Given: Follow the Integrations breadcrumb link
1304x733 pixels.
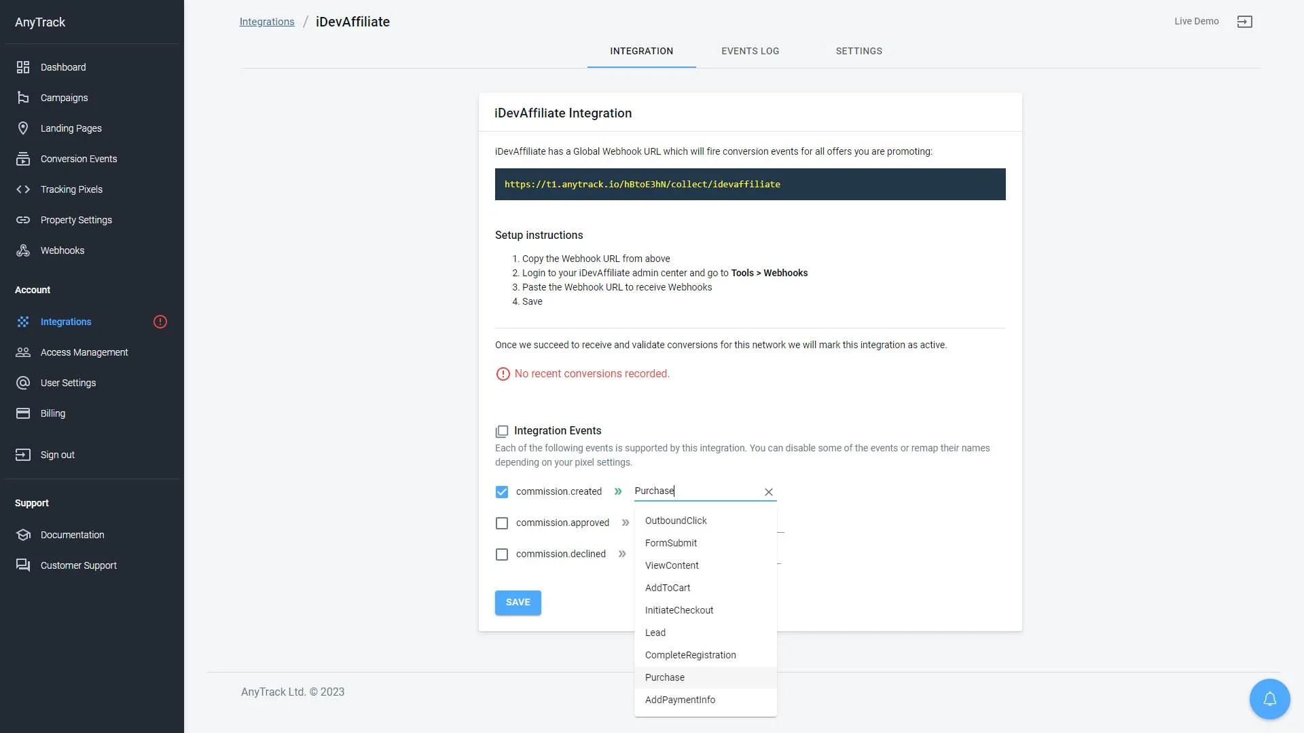Looking at the screenshot, I should pyautogui.click(x=267, y=22).
